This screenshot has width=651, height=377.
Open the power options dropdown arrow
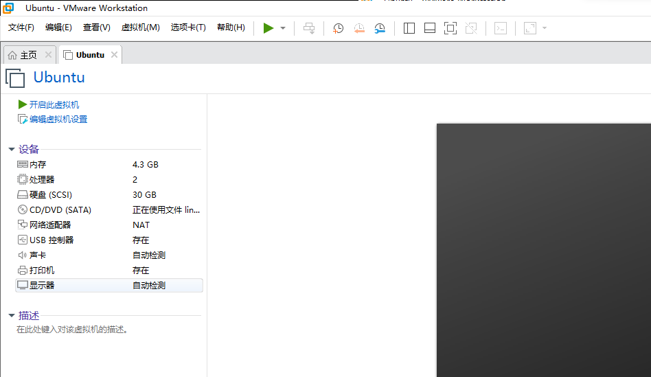(283, 28)
